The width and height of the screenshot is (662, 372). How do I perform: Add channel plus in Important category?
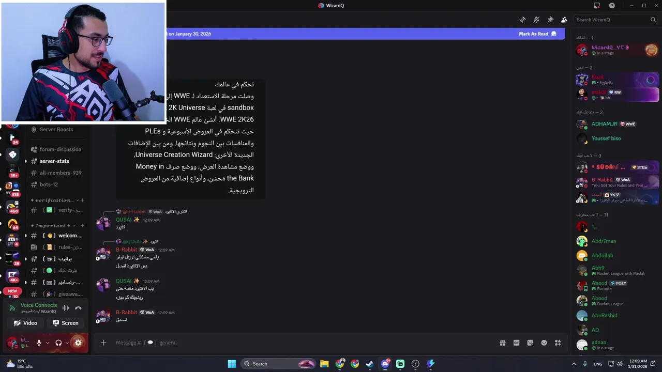[x=82, y=226]
